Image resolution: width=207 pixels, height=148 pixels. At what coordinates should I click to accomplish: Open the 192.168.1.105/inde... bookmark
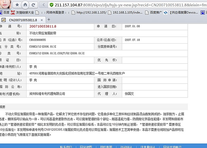point(125,12)
